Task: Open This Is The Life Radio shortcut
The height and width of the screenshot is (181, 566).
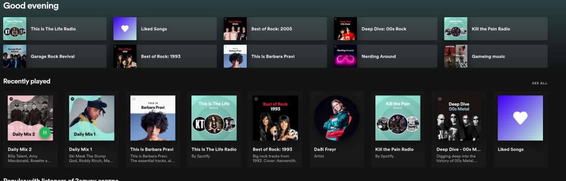Action: (x=55, y=29)
